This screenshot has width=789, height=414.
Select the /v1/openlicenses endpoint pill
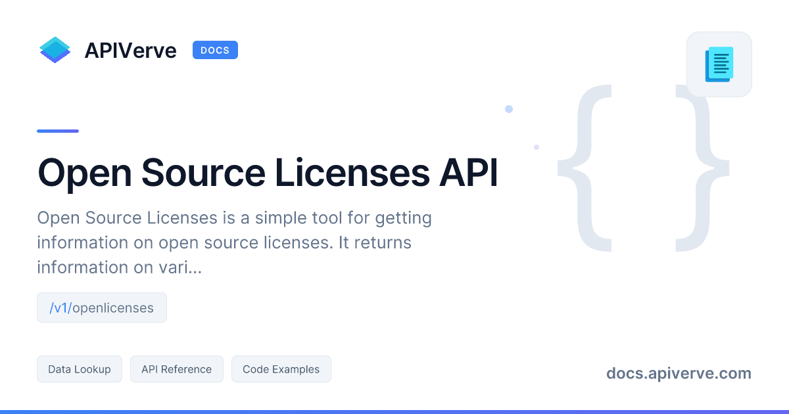(x=102, y=308)
